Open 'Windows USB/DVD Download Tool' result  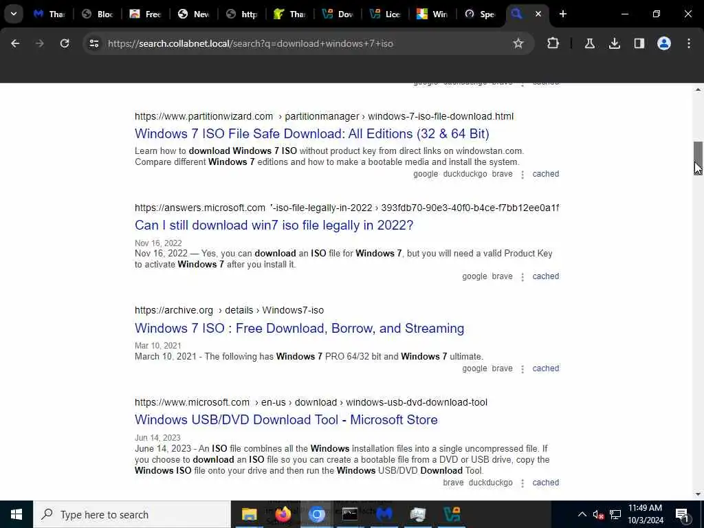[286, 419]
